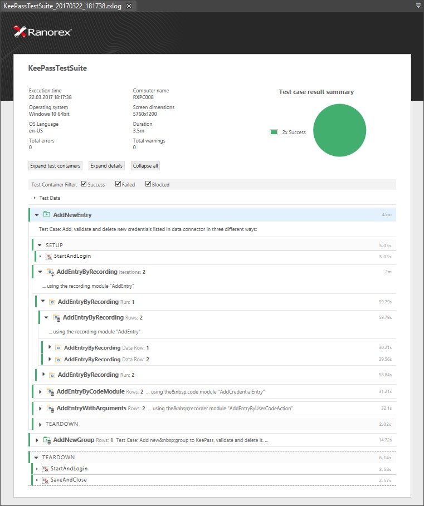Click the StartAndLogin module icon under SETUP
Viewport: 424px width, 506px height.
coord(48,257)
